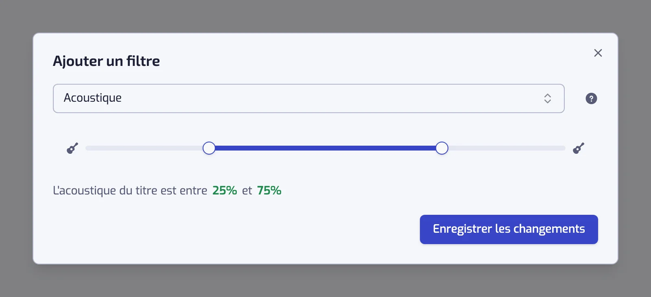
Task: Click the word et between the percentages
Action: point(247,190)
